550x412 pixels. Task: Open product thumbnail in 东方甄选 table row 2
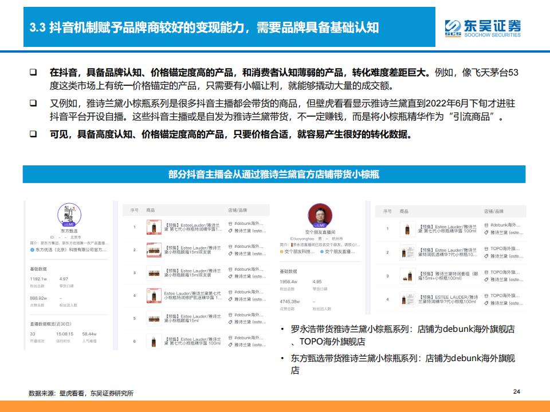coord(154,250)
